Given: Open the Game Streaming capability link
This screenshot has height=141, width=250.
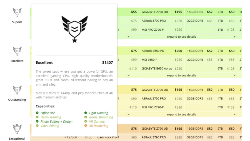Looking at the screenshot, I should (x=101, y=117).
